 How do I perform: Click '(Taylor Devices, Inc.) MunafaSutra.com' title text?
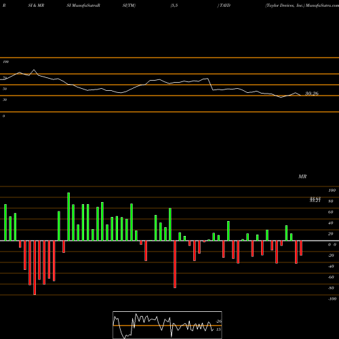[302, 5]
